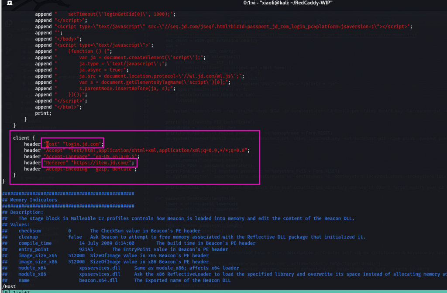Image resolution: width=447 pixels, height=293 pixels.
Task: Click the "print;" statement
Action: pyautogui.click(x=43, y=113)
